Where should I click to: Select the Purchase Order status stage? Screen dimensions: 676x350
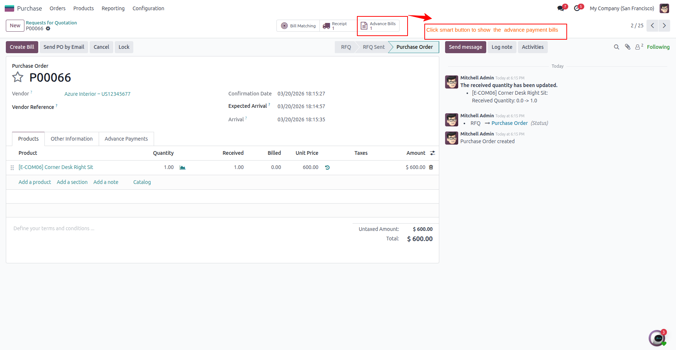pos(414,47)
